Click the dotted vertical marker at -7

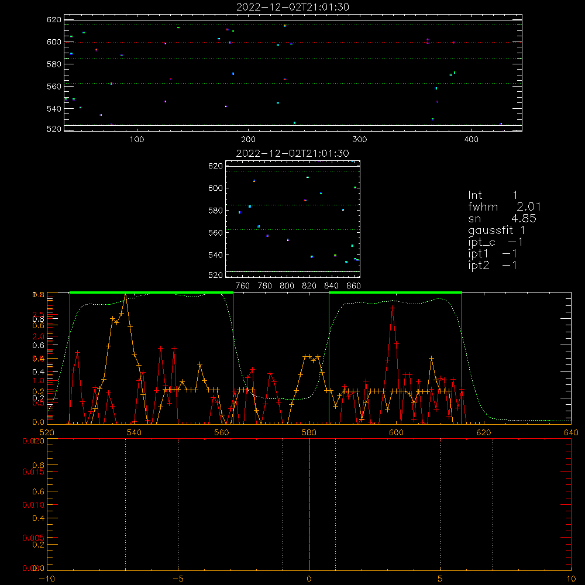coord(125,504)
